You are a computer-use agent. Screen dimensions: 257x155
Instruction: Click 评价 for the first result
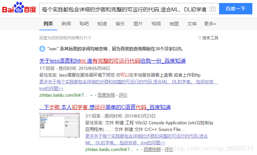click(123, 95)
